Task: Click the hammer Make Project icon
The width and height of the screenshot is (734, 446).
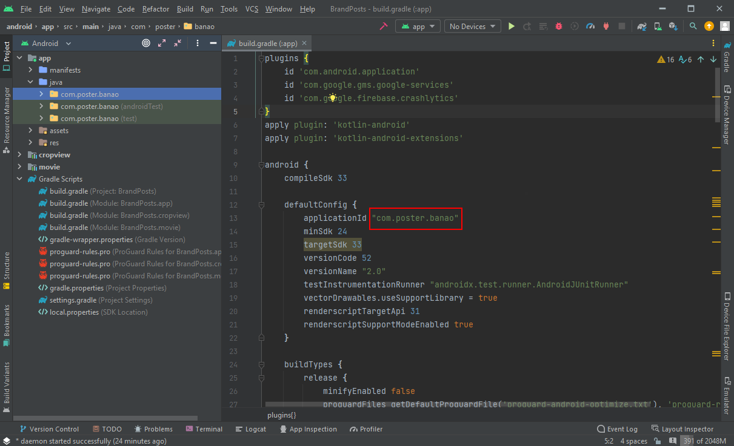Action: coord(383,27)
